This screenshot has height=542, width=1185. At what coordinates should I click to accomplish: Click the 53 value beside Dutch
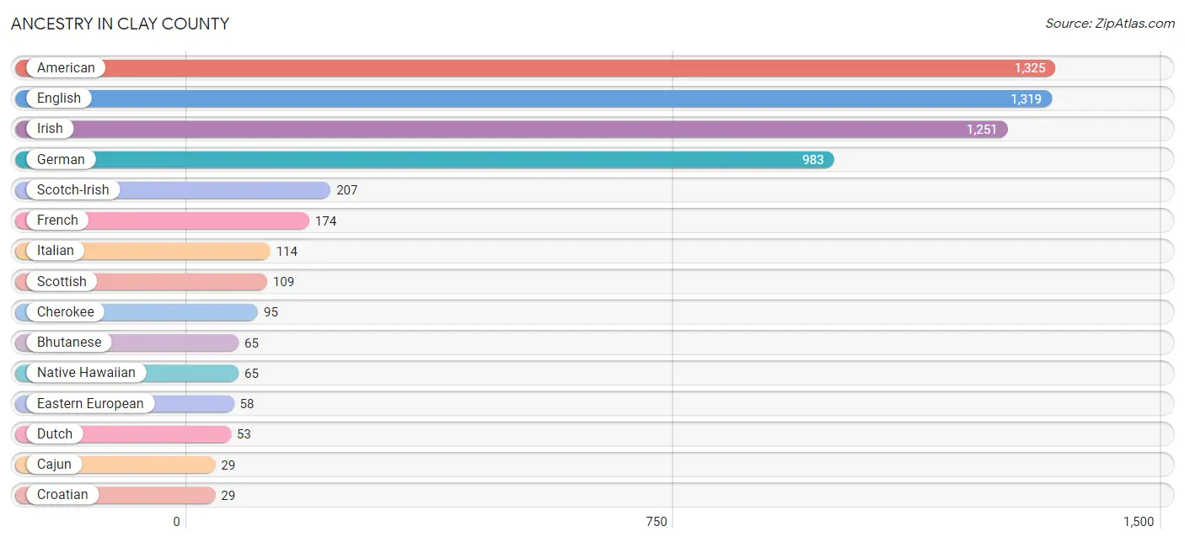click(244, 434)
